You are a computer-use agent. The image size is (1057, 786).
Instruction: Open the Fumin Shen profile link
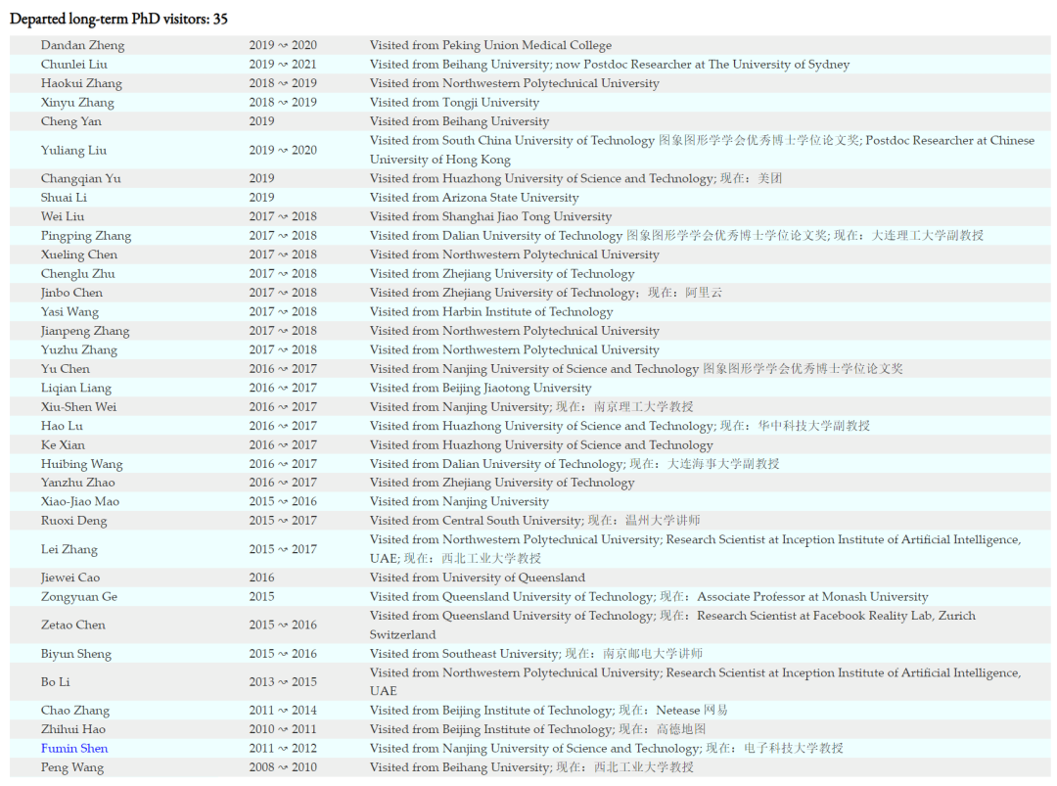point(74,748)
